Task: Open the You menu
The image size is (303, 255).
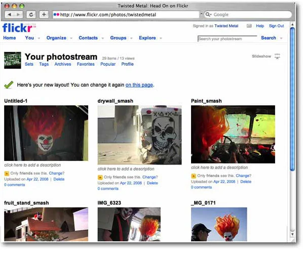Action: click(29, 38)
